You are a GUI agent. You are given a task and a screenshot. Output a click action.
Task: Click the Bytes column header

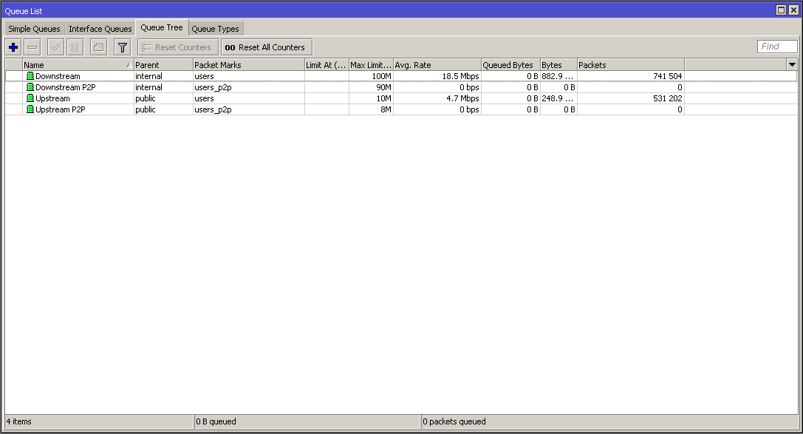click(x=558, y=65)
